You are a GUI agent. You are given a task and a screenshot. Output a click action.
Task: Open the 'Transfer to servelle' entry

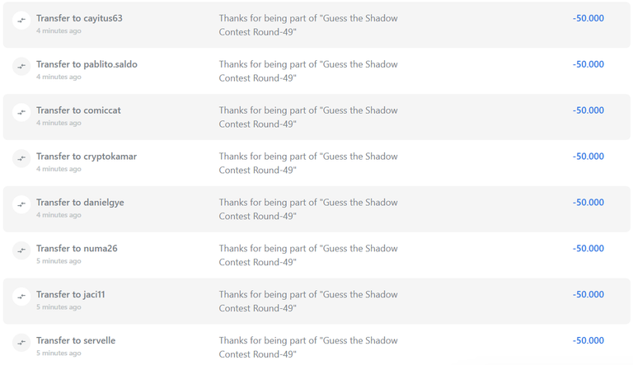[76, 340]
